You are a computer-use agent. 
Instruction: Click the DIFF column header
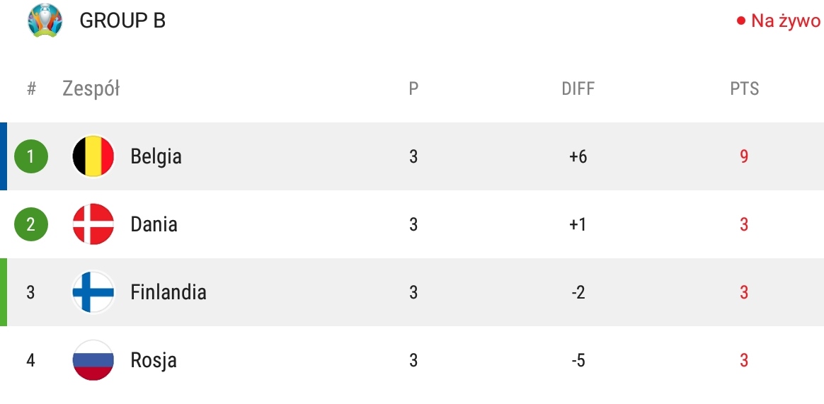[578, 88]
